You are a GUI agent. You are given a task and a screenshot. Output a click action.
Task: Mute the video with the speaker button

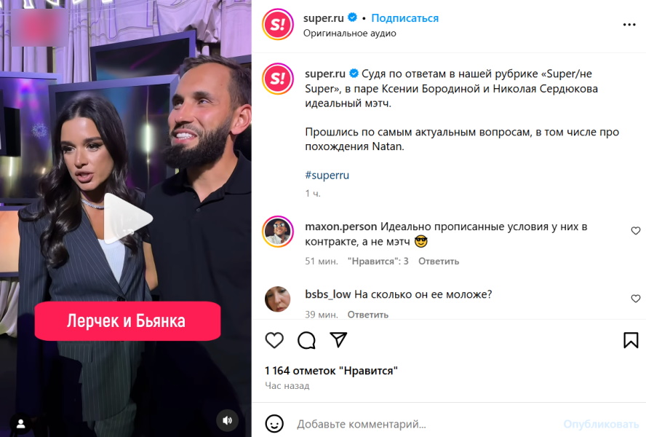pos(227,420)
